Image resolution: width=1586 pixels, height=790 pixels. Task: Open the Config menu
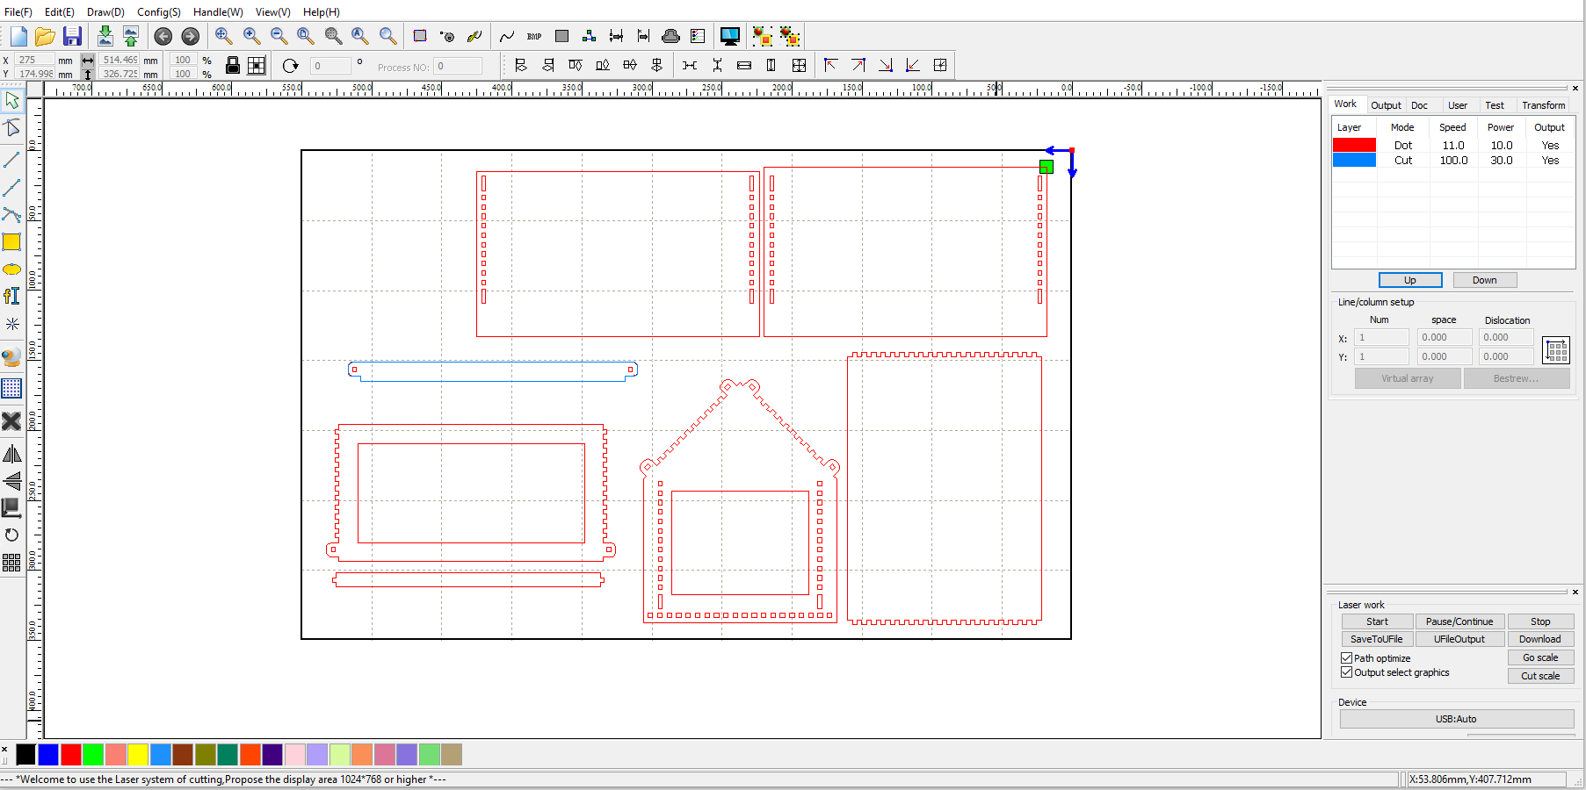(158, 12)
